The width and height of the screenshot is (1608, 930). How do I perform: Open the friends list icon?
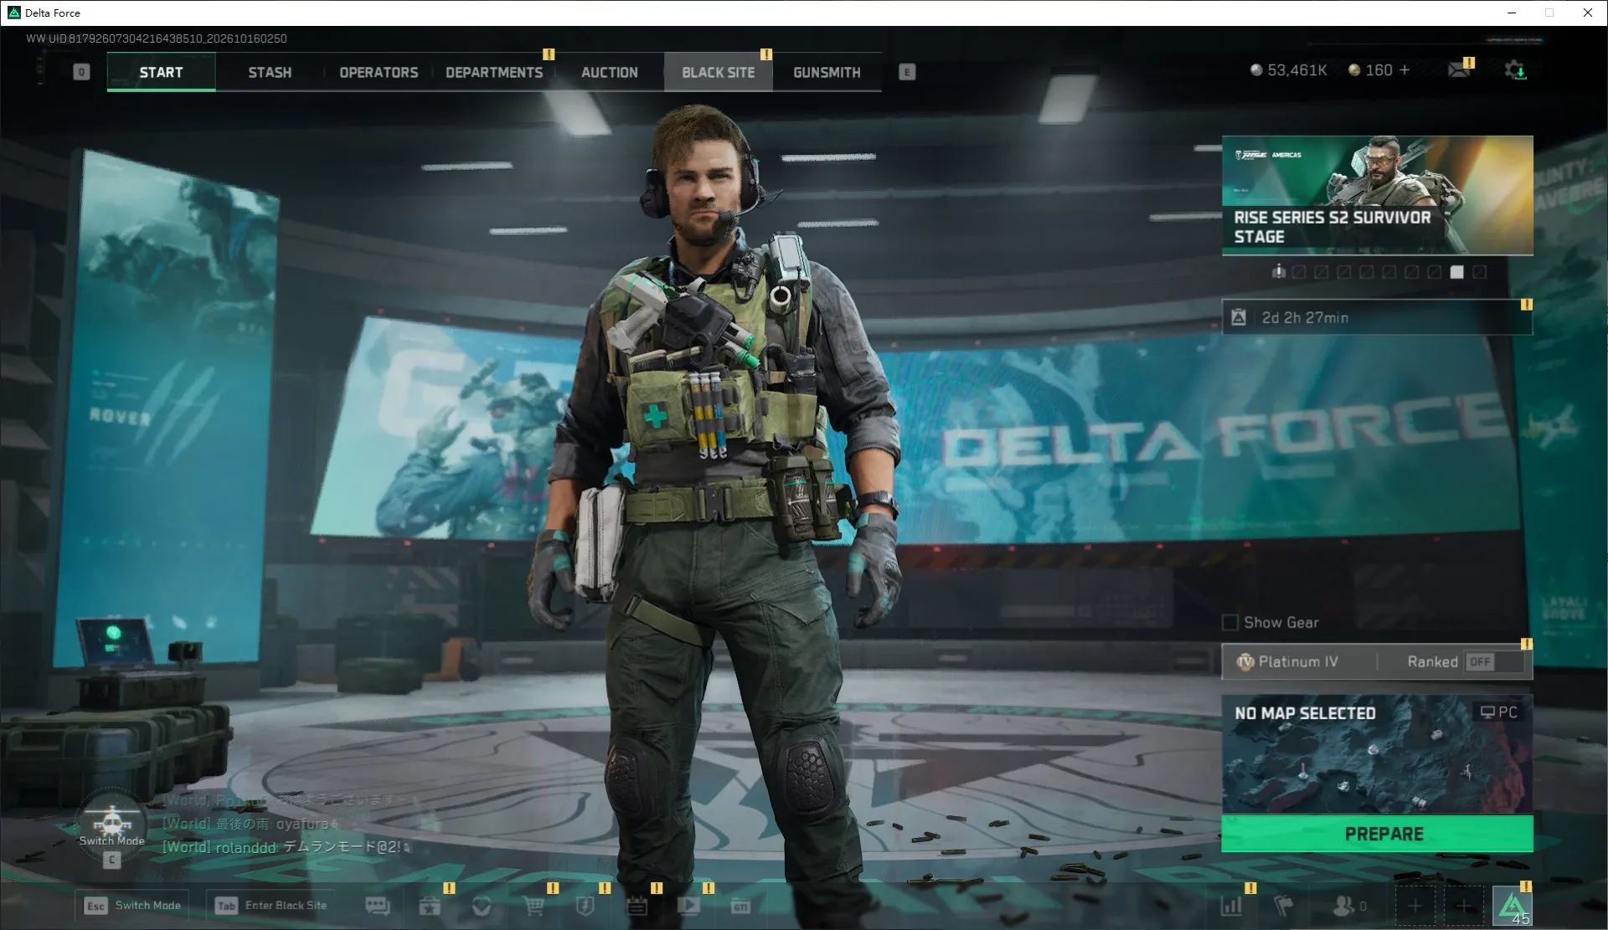click(1348, 906)
